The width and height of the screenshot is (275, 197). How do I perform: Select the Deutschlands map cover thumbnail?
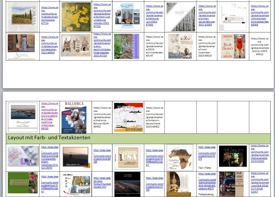point(128,117)
